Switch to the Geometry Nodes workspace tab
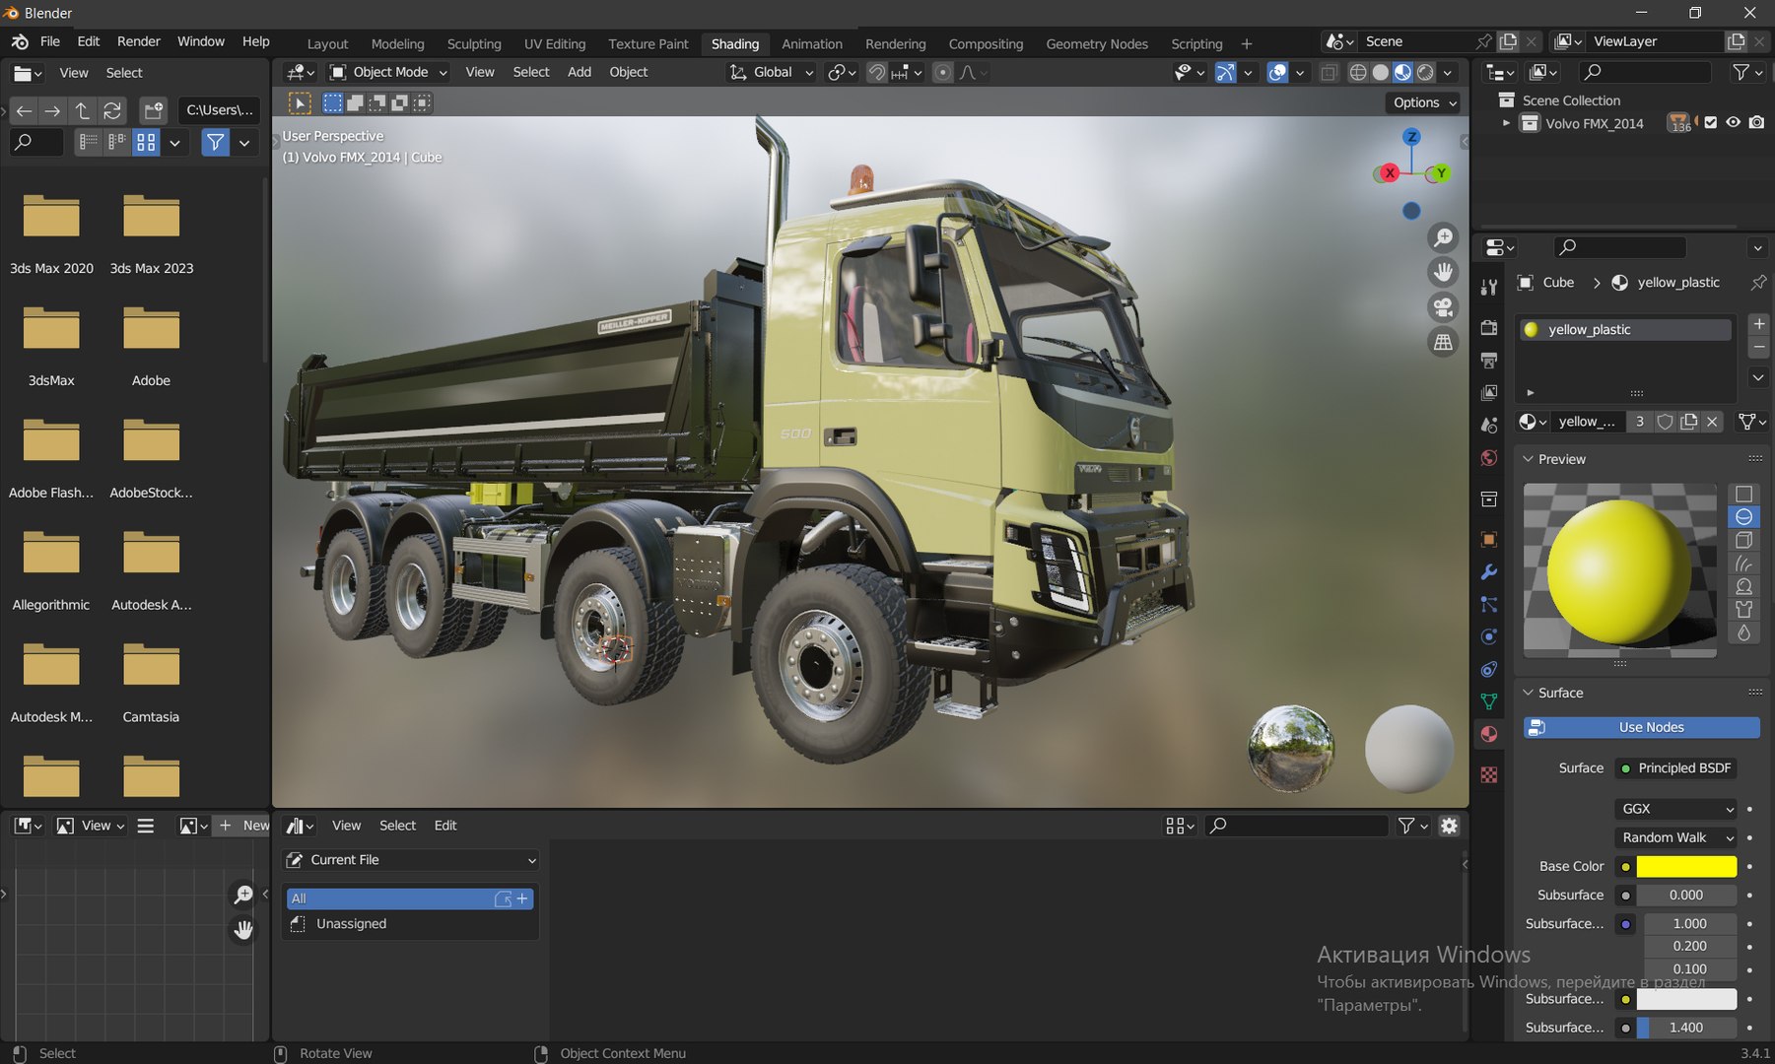This screenshot has height=1064, width=1775. 1097,44
